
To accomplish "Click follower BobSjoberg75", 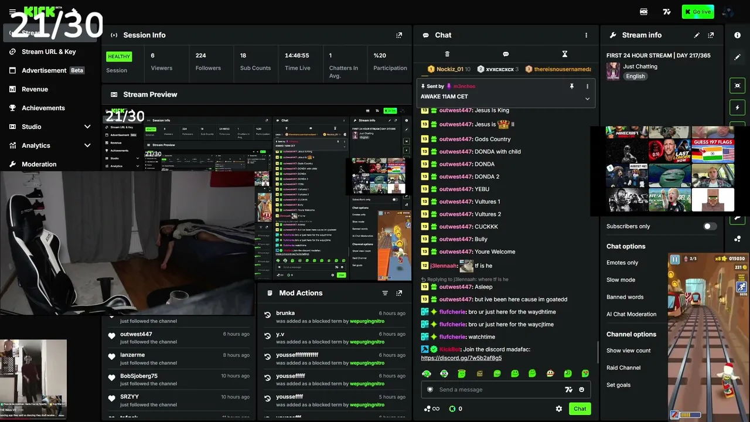I will 139,376.
